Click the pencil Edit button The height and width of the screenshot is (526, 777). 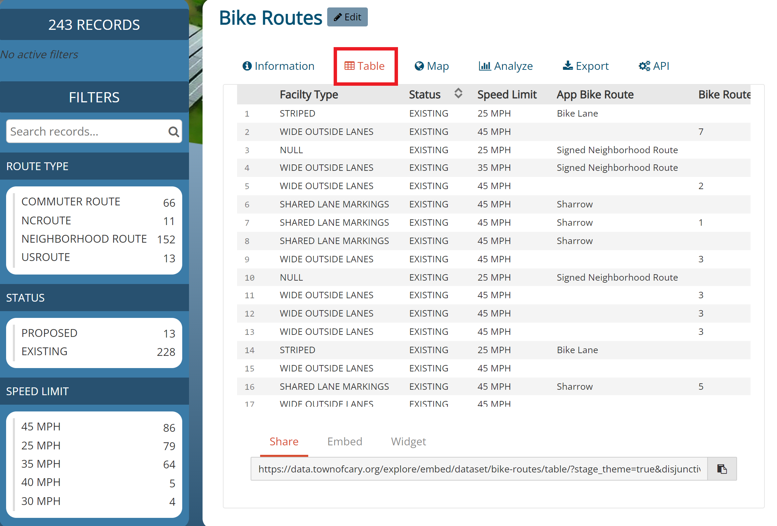coord(347,17)
